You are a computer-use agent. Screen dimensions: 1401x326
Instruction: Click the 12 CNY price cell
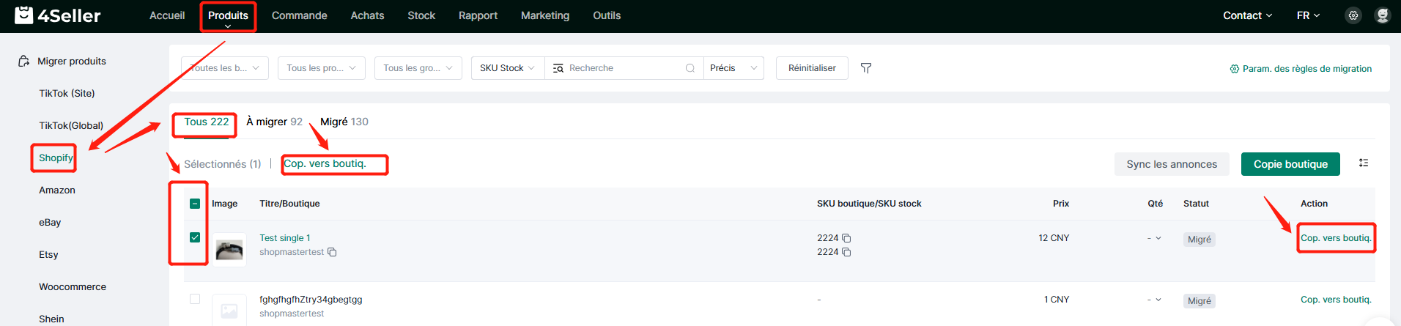pos(1054,238)
